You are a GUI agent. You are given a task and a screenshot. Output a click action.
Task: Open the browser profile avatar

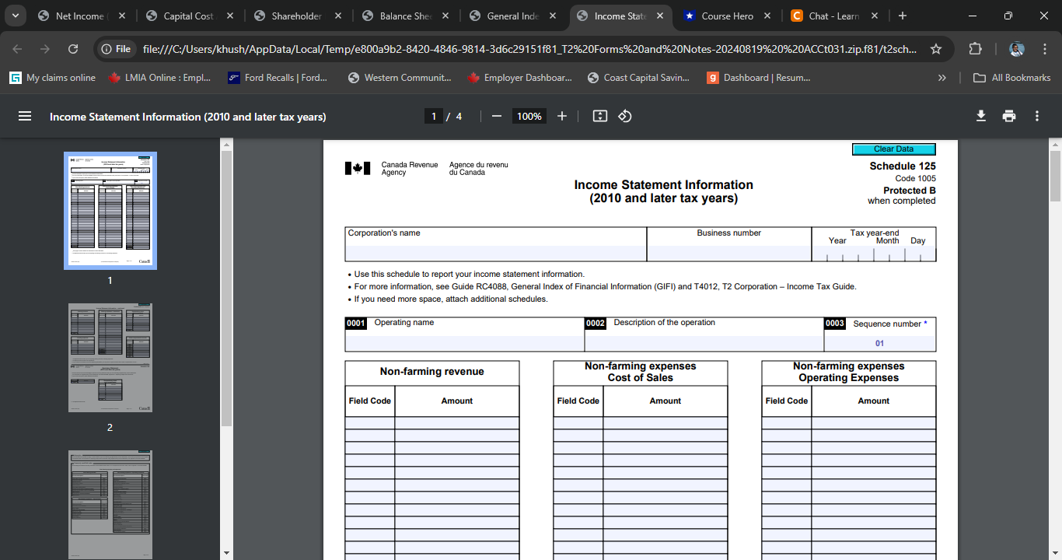tap(1017, 47)
